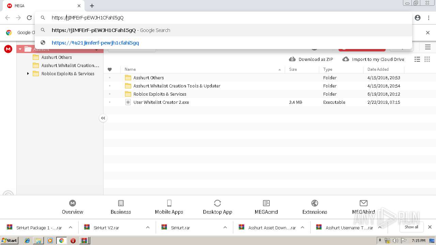The image size is (436, 245).
Task: Go back using the browser back arrow
Action: tap(7, 18)
